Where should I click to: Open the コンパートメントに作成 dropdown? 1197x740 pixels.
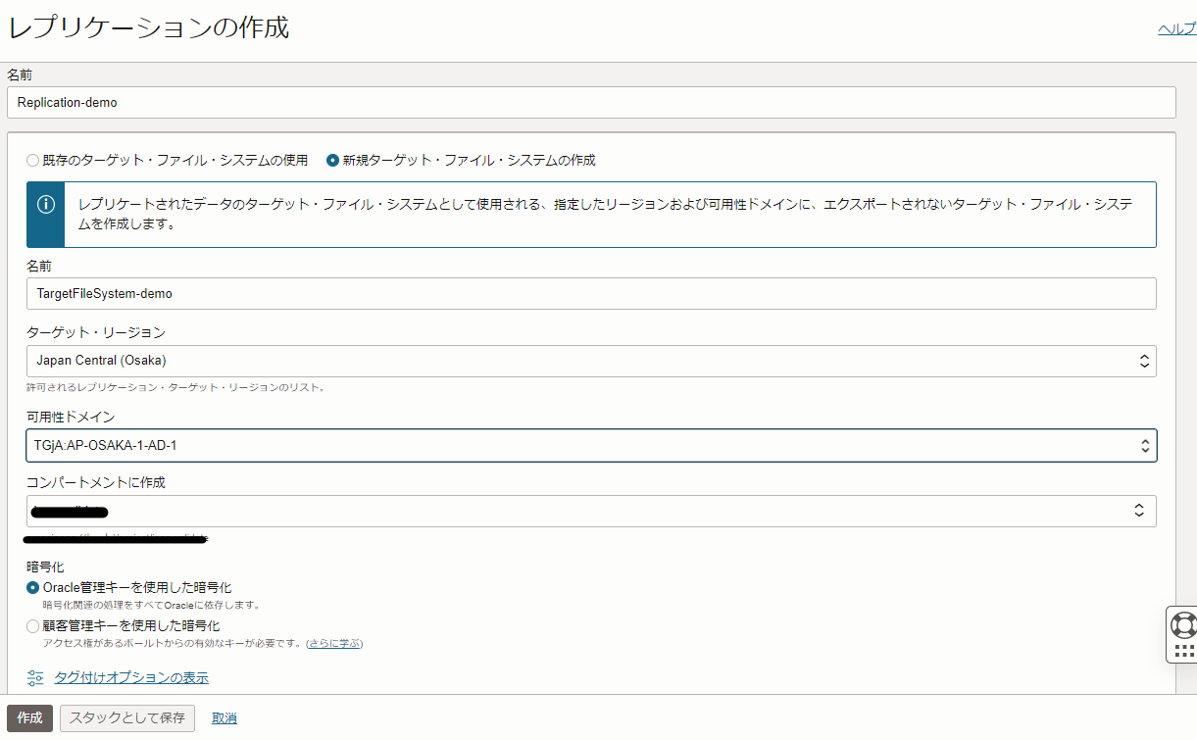(x=1139, y=510)
